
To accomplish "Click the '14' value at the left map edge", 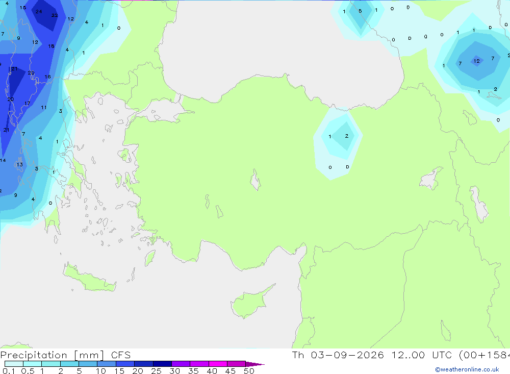I will click(x=3, y=160).
